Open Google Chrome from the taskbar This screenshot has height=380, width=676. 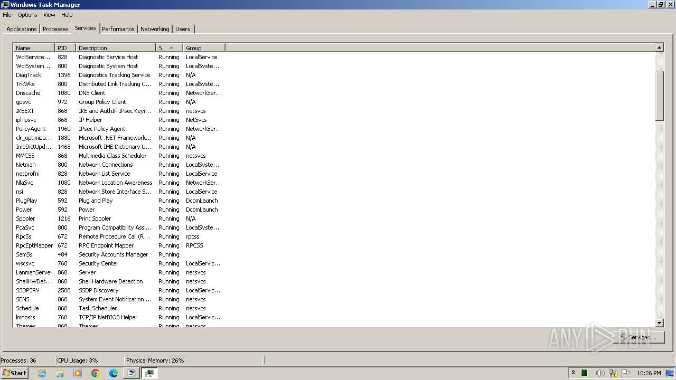[x=96, y=373]
